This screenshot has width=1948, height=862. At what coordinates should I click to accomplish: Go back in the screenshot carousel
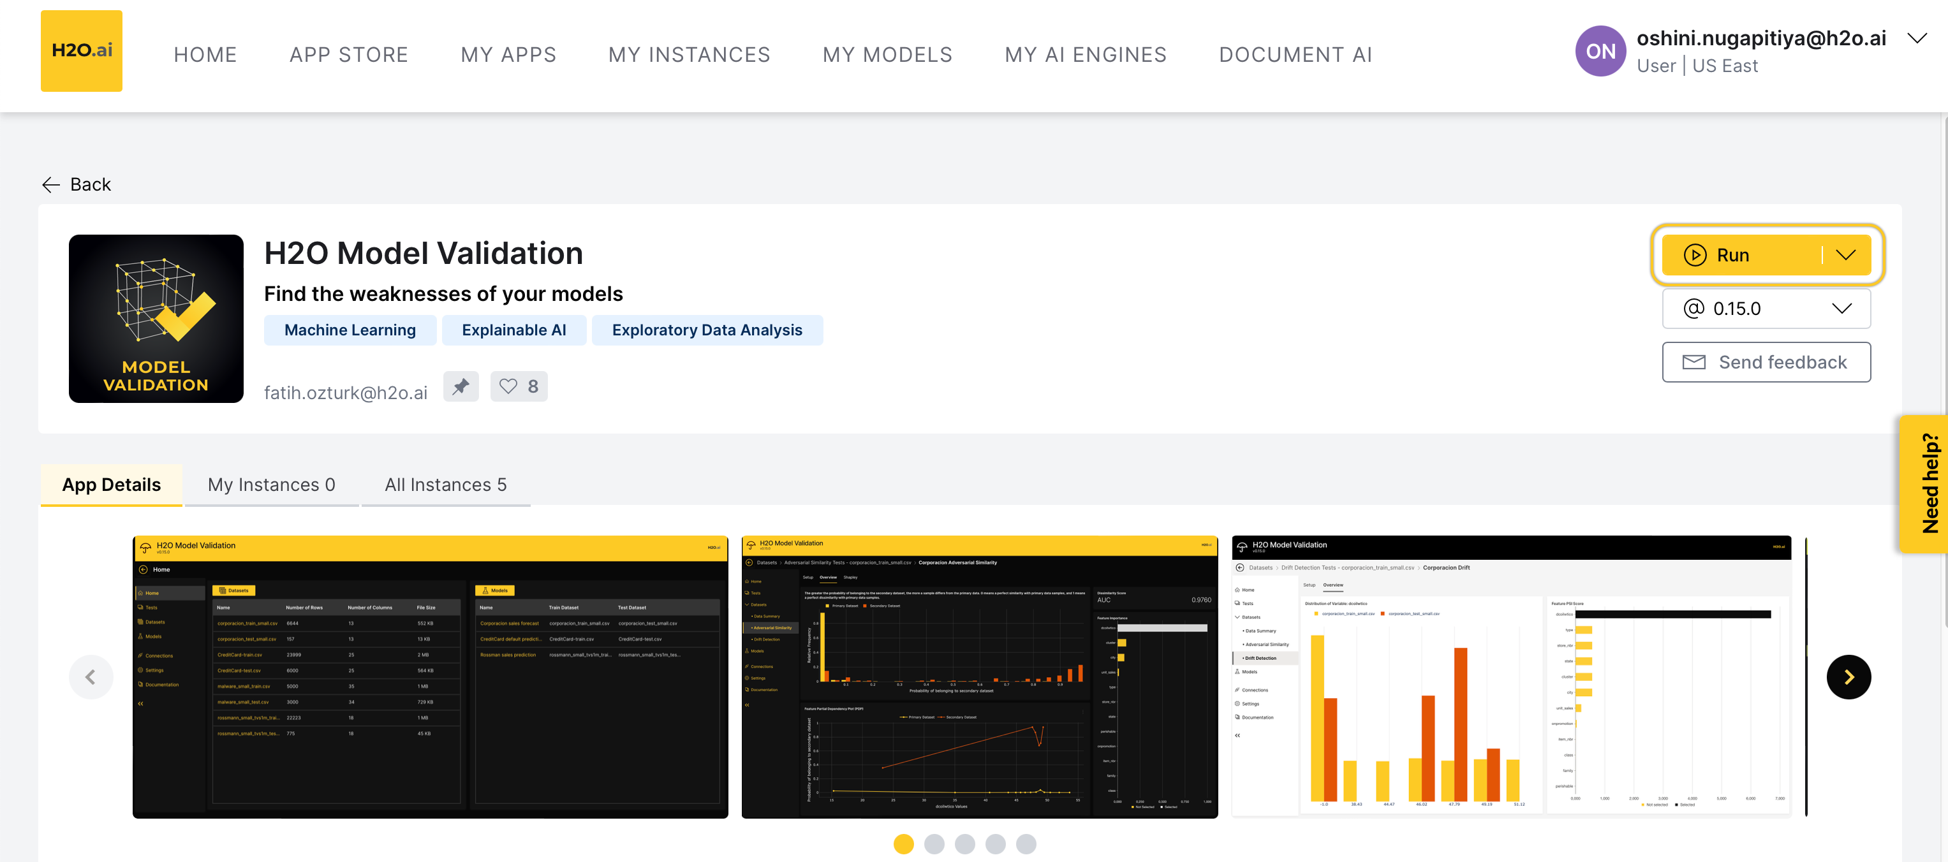pos(91,676)
